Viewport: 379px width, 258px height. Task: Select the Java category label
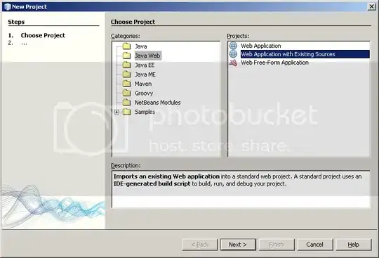[x=140, y=46]
